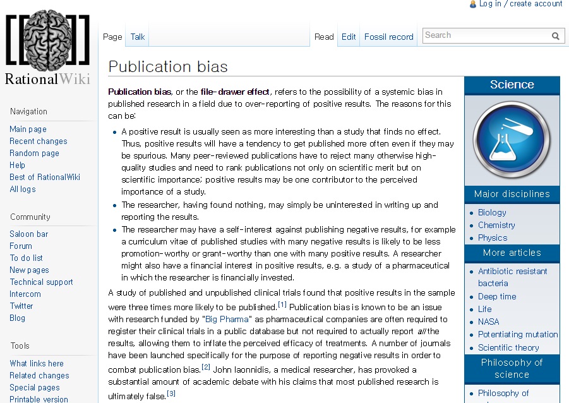This screenshot has height=403, width=569.
Task: Click footnote reference number 1
Action: click(282, 304)
